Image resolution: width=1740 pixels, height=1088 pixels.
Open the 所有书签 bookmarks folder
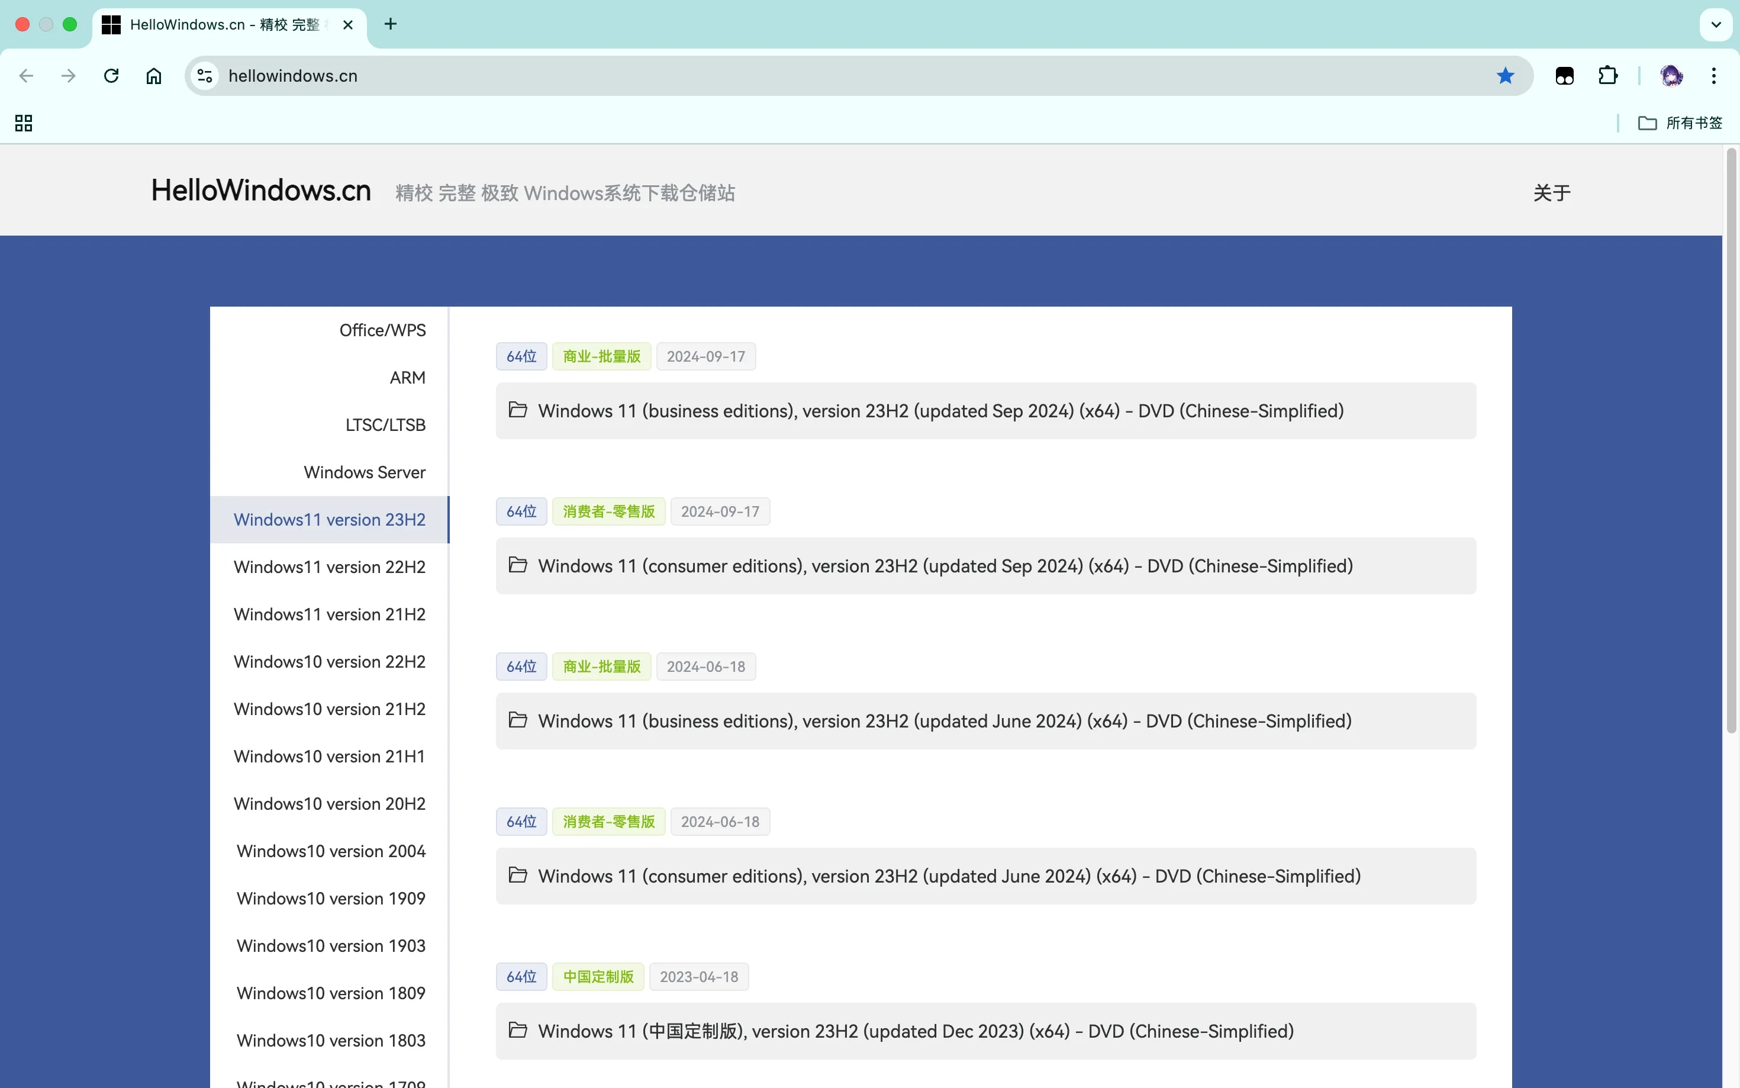coord(1680,123)
